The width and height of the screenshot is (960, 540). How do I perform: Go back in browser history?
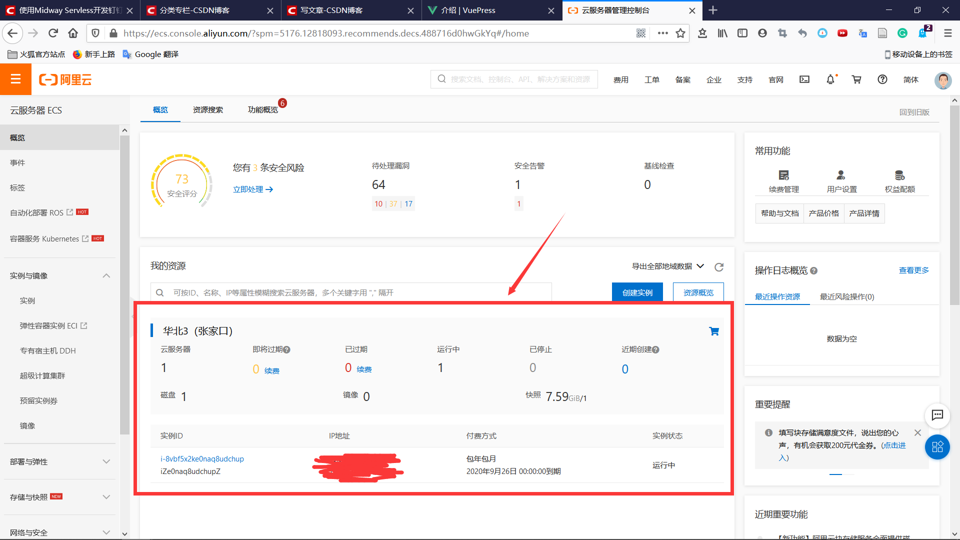tap(12, 33)
